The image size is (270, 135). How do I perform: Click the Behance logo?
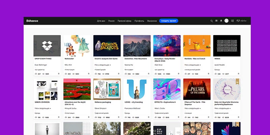(32, 21)
